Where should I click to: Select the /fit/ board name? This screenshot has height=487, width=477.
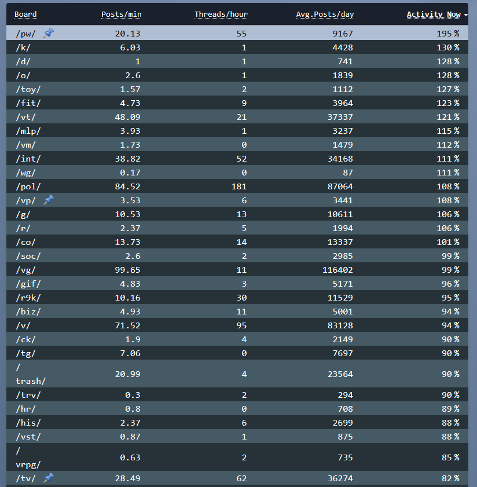click(28, 103)
